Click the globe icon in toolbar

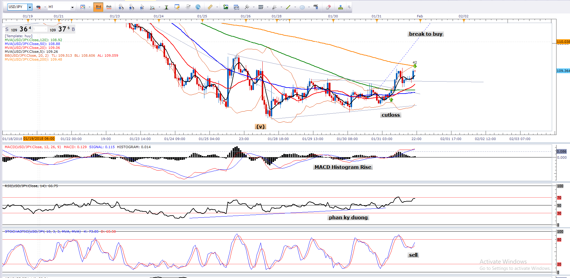tap(198, 7)
